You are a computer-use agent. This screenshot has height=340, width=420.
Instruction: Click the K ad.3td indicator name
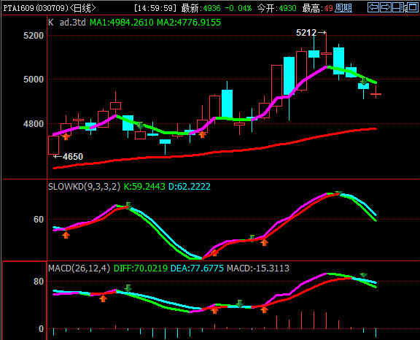(x=67, y=22)
